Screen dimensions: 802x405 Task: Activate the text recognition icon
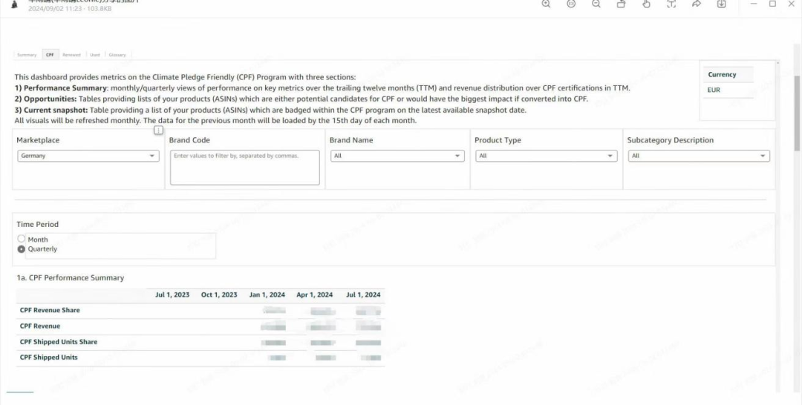(671, 4)
